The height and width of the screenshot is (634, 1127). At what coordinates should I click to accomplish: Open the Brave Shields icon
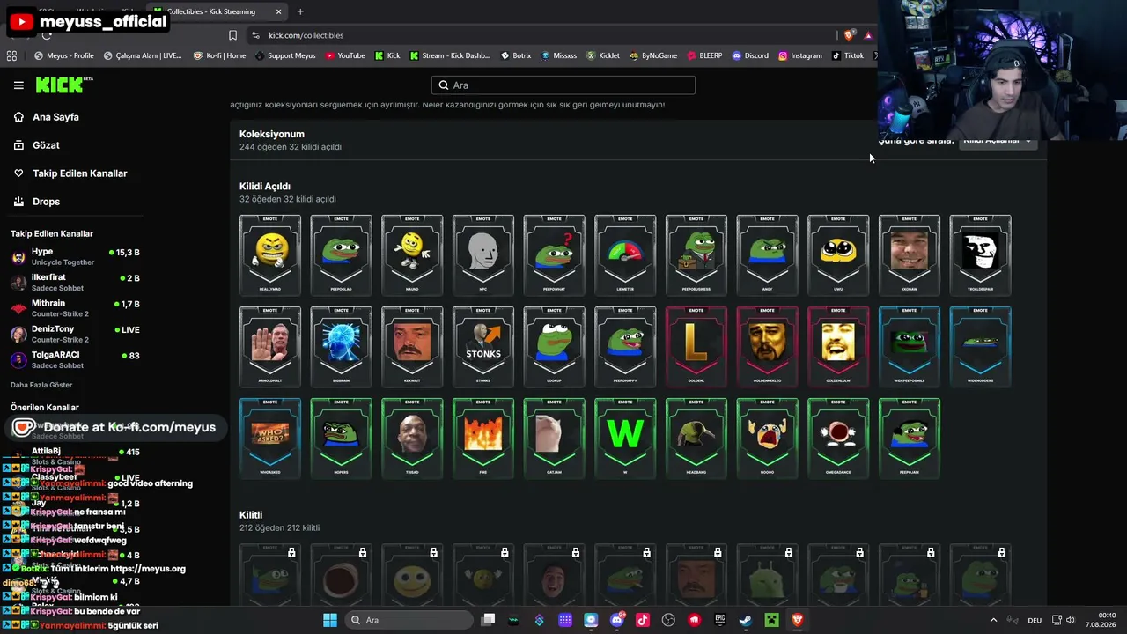tap(849, 35)
